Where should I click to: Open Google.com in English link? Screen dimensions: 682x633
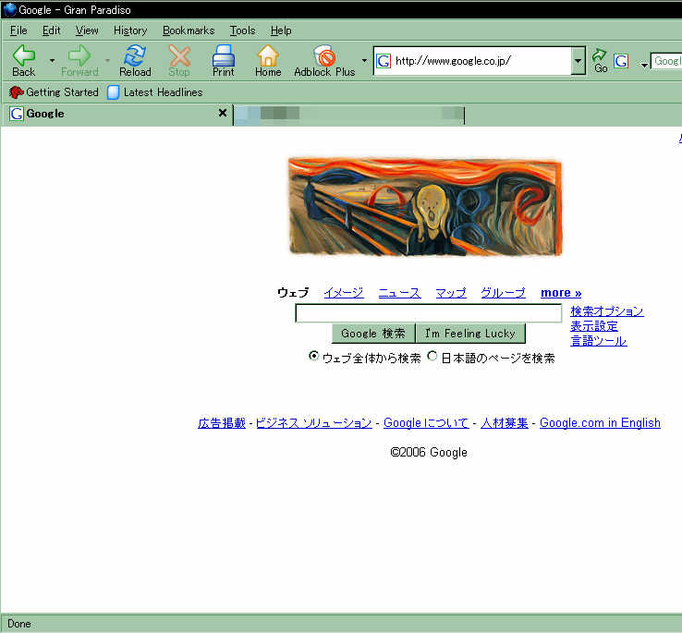(x=600, y=422)
